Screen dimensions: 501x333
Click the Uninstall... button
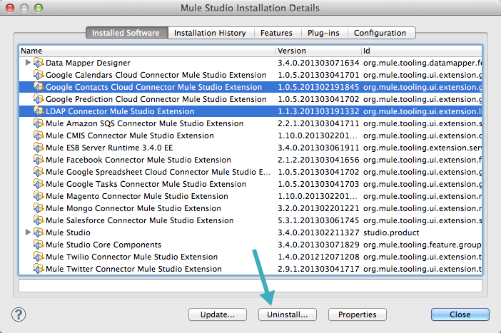[x=288, y=314]
